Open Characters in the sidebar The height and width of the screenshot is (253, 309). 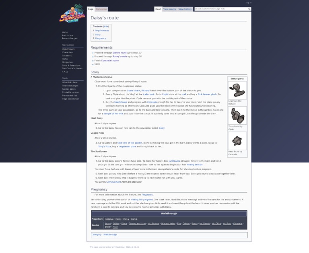pos(68,52)
